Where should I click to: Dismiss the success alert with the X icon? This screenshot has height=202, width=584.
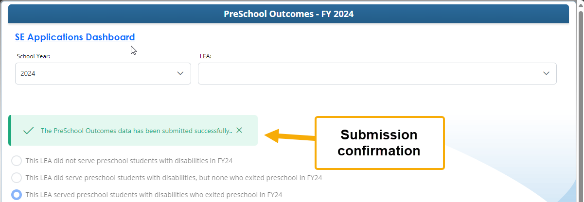coord(239,130)
